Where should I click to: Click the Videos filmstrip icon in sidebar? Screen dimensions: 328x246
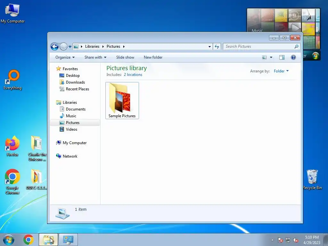click(x=62, y=129)
